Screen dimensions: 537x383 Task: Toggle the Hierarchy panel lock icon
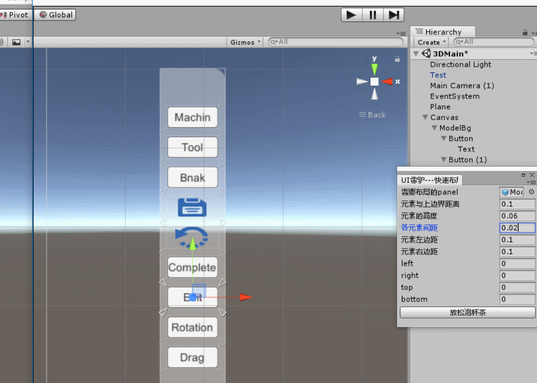pyautogui.click(x=525, y=32)
